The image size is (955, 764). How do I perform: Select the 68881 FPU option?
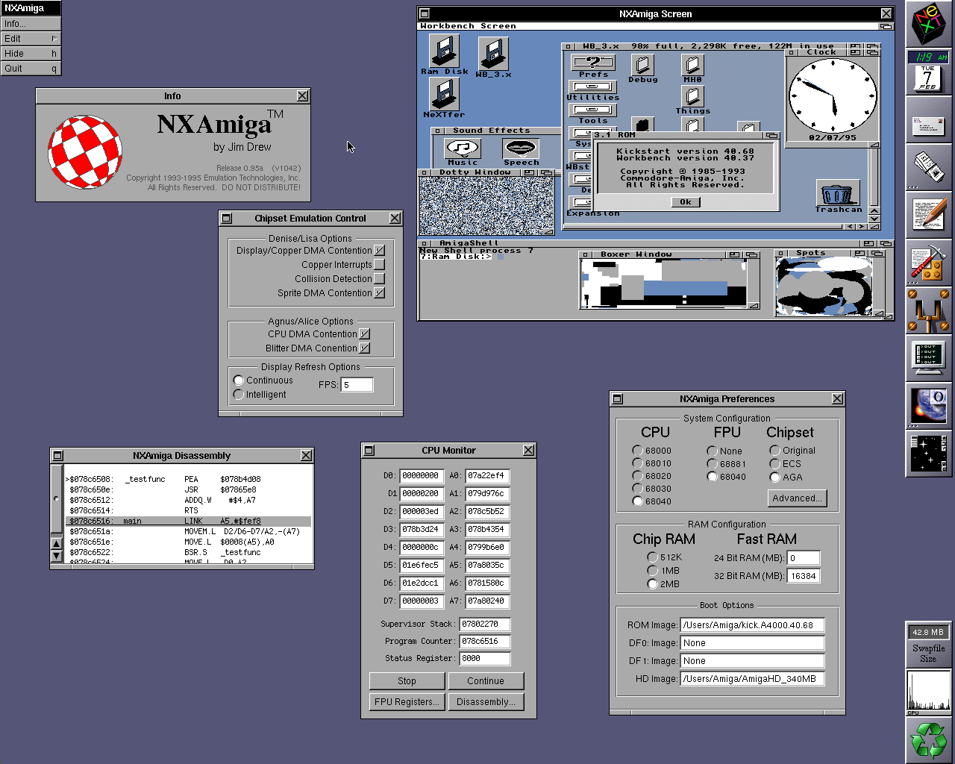click(713, 464)
